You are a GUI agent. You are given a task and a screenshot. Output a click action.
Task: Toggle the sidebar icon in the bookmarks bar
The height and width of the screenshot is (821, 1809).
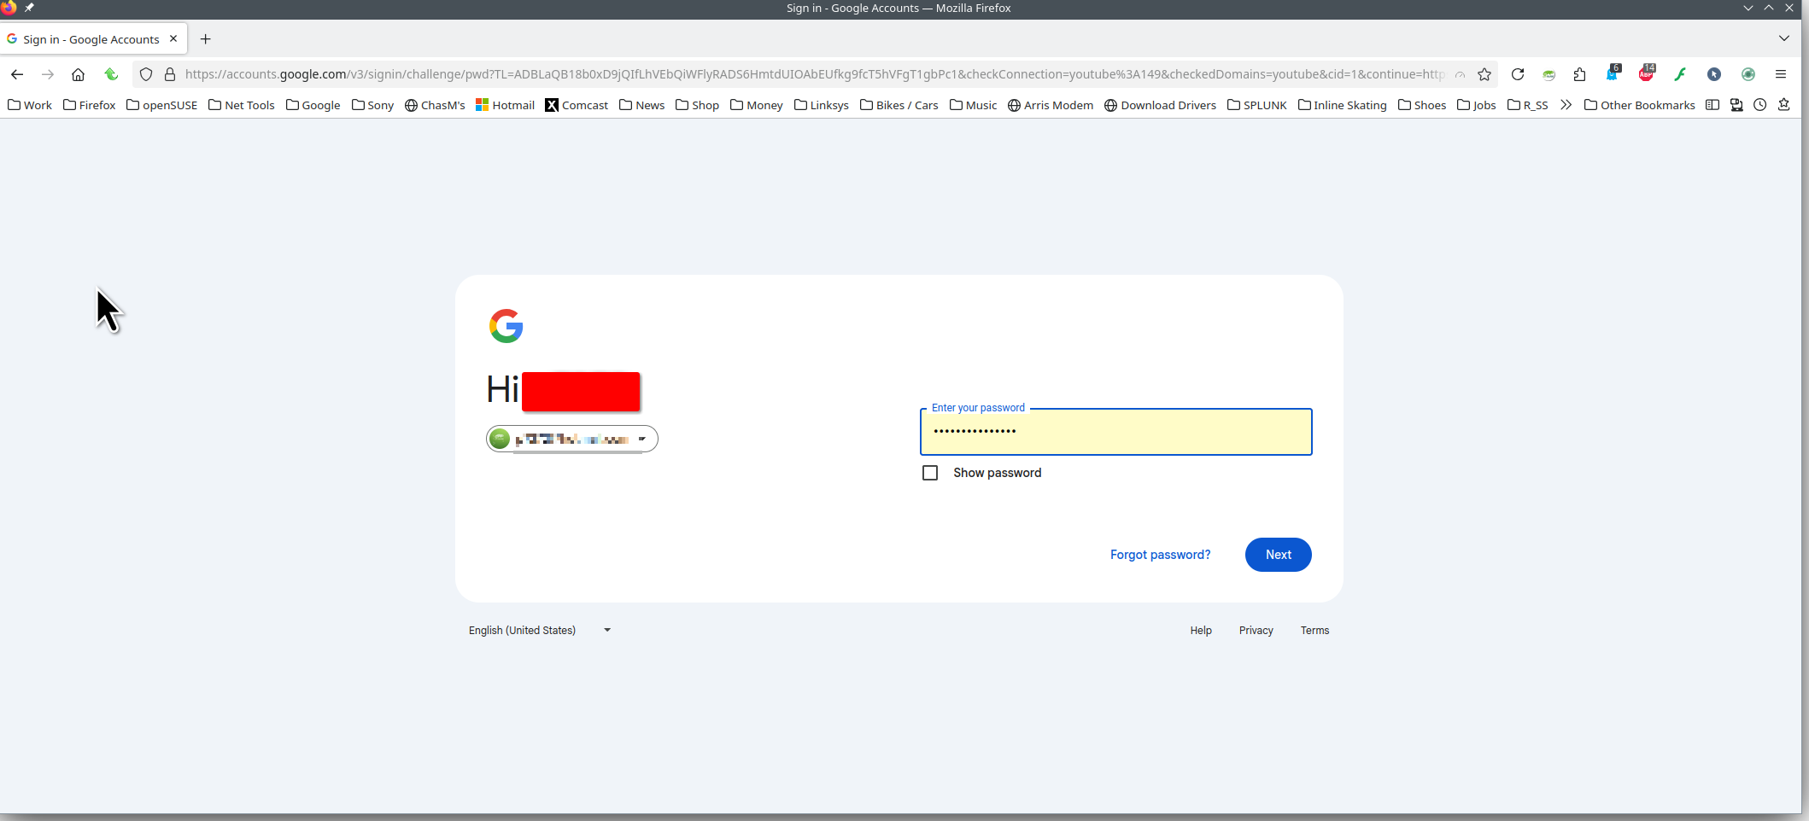pyautogui.click(x=1712, y=105)
